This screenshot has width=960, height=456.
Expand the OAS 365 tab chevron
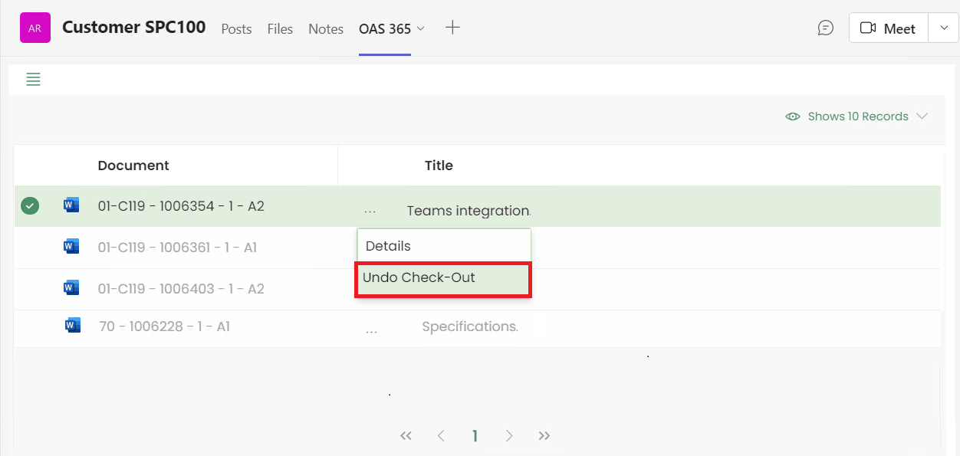420,28
